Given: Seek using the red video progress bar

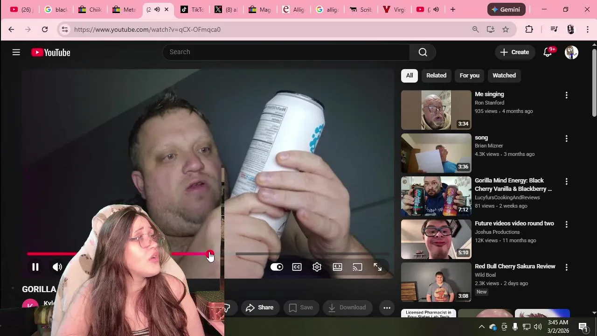Looking at the screenshot, I should [x=208, y=254].
